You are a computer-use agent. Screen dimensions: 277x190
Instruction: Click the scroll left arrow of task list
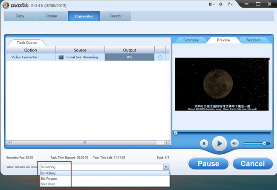9,142
